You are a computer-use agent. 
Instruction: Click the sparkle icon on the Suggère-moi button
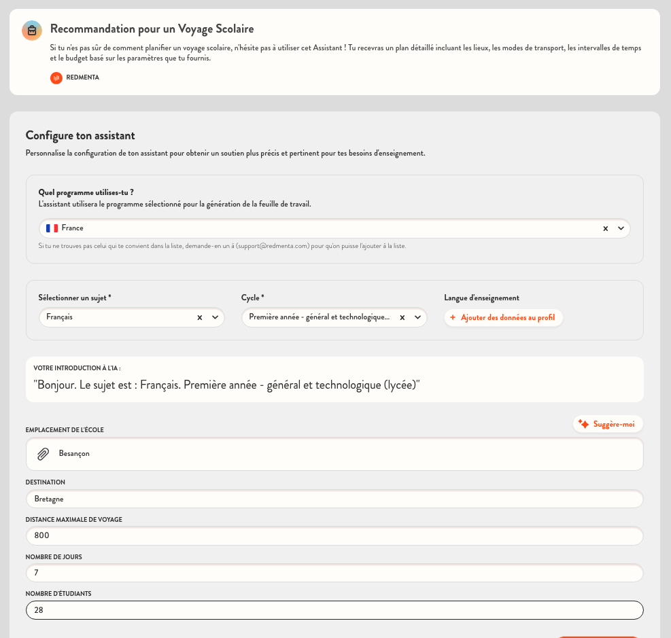tap(583, 424)
